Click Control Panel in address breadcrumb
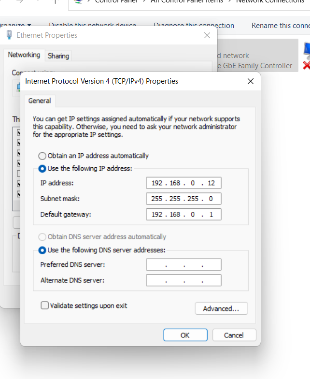The image size is (310, 379). coord(116,1)
